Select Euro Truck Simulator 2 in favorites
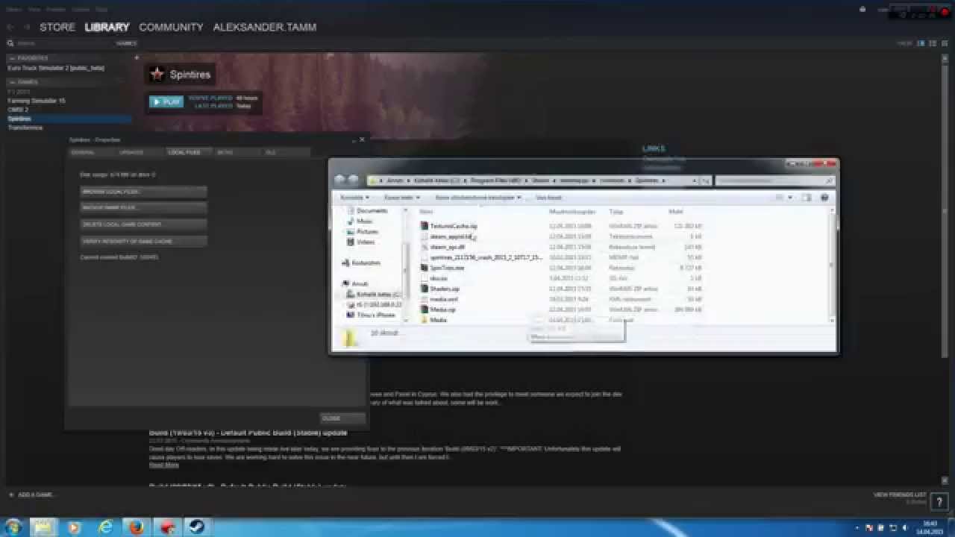 click(56, 68)
